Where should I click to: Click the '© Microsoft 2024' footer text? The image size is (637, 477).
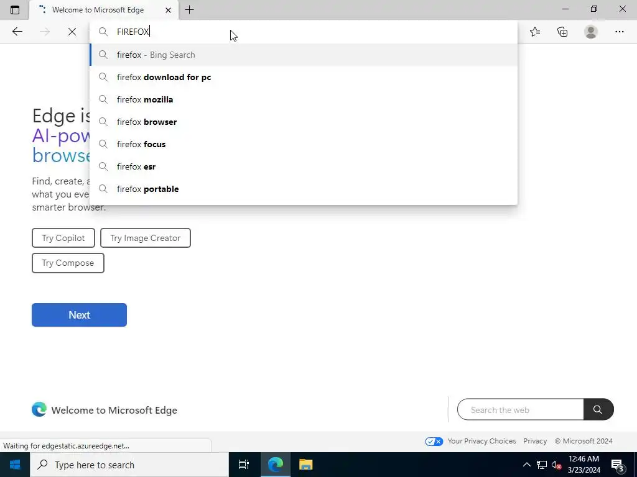[584, 441]
